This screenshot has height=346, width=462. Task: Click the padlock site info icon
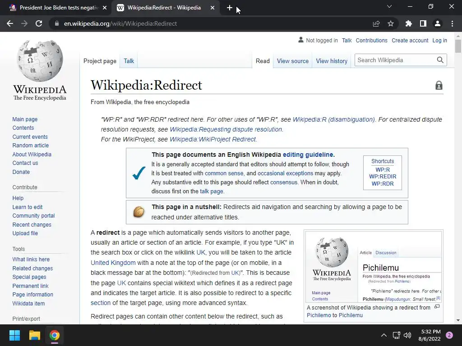[x=57, y=23]
